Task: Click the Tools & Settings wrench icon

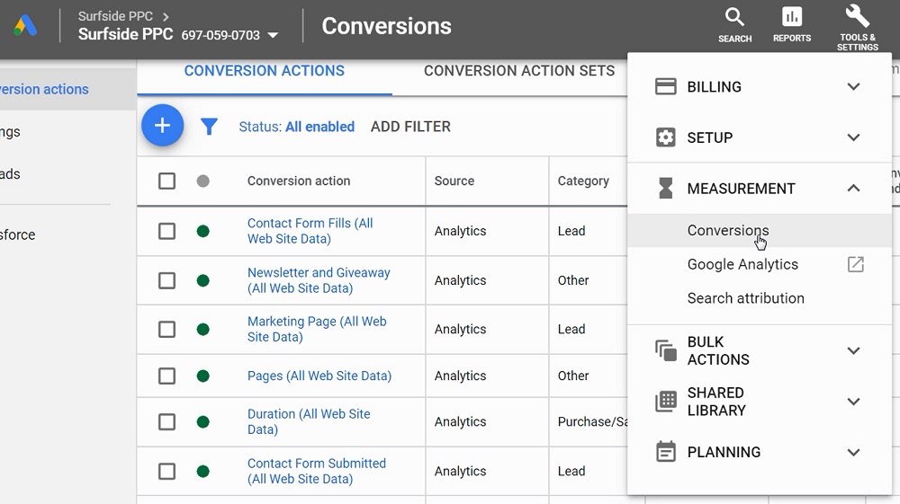Action: click(x=857, y=17)
